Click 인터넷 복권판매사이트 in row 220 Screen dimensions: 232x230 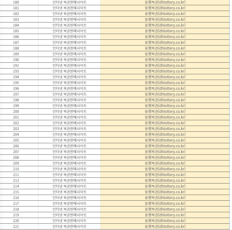tap(69, 221)
